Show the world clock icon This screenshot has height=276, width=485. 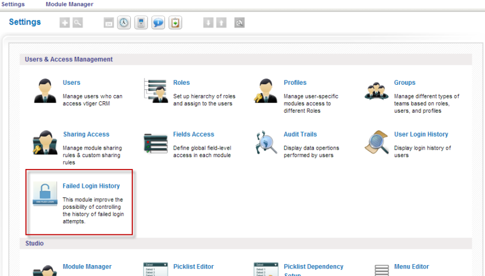(x=124, y=23)
